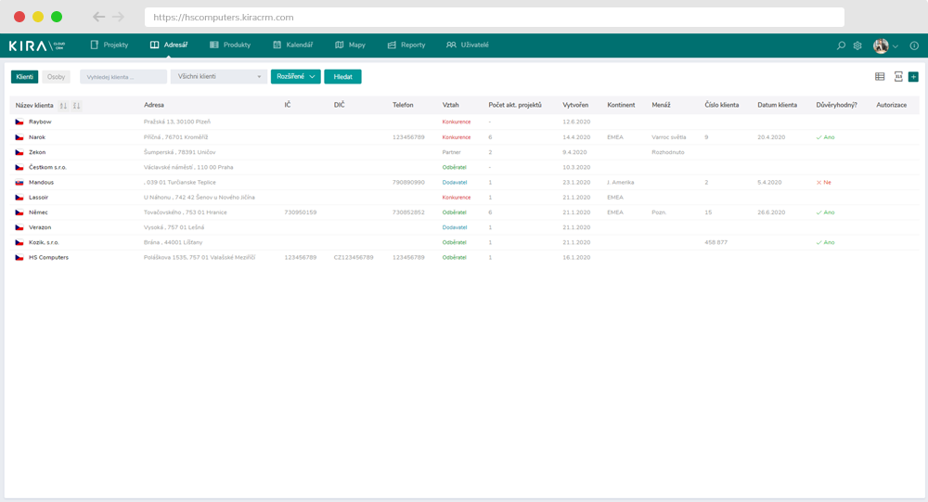Image resolution: width=928 pixels, height=502 pixels.
Task: Switch list to Osoby view
Action: (x=56, y=77)
